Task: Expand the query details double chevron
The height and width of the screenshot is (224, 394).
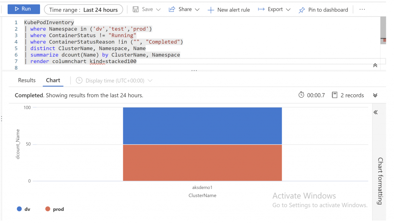Action: pos(375,95)
